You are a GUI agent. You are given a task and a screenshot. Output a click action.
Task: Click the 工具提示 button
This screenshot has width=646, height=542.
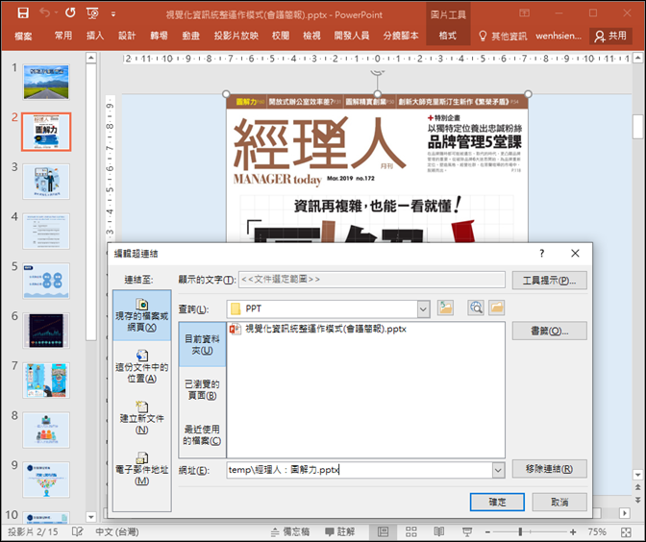click(549, 281)
